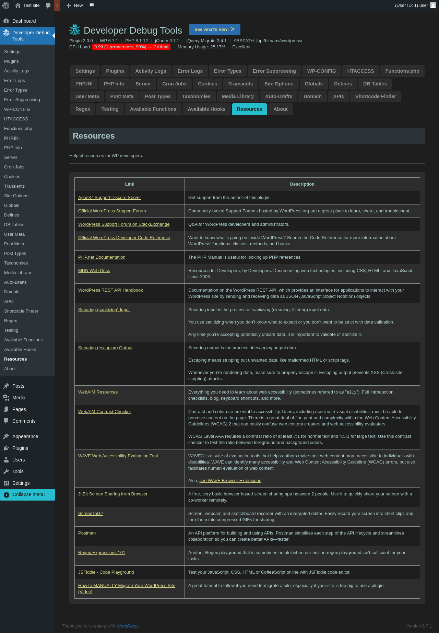Open the ScreenToGif link
439x633 pixels.
tap(91, 514)
